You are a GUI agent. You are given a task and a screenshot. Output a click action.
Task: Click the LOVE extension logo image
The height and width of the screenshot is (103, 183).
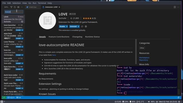47,21
